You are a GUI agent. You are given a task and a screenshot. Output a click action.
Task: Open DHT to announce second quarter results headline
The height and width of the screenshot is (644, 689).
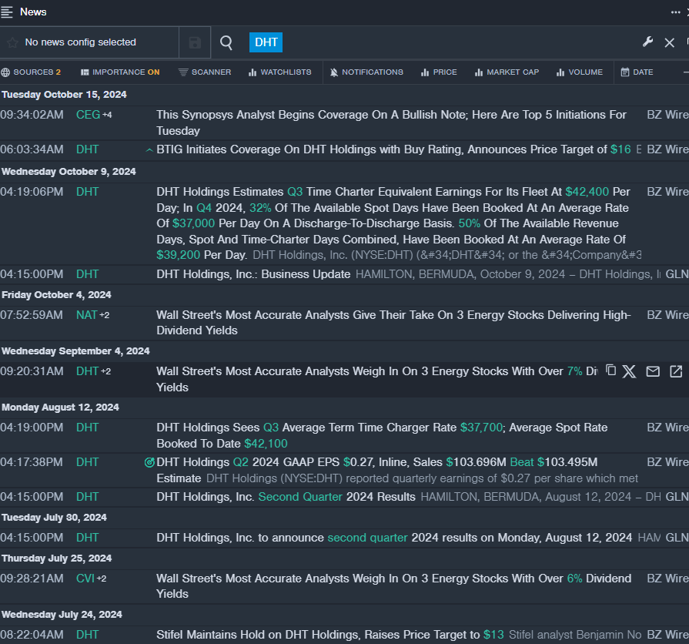click(x=394, y=538)
